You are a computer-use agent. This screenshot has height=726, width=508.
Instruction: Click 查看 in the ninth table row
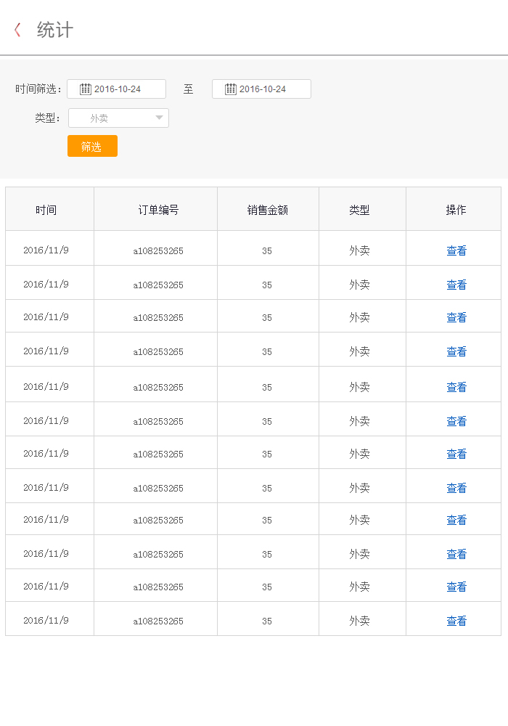point(456,521)
